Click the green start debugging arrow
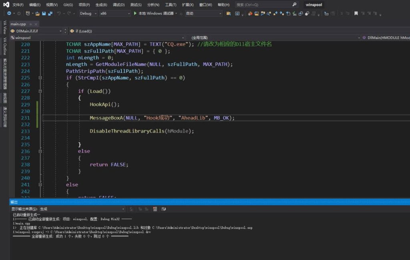 135,13
